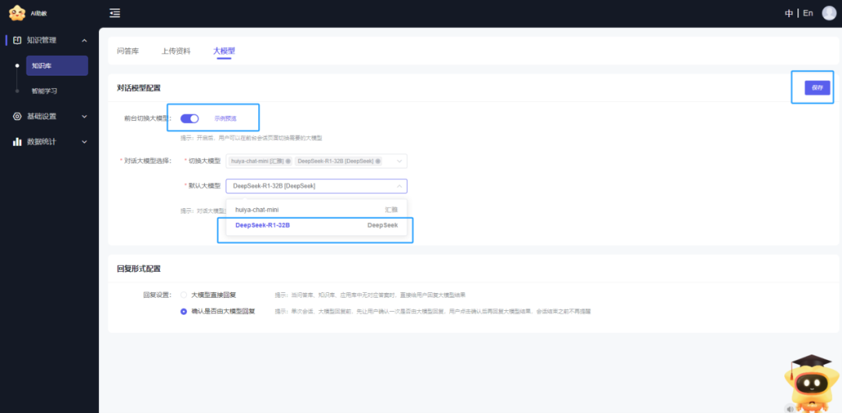Click the AI assistant logo icon

pyautogui.click(x=17, y=12)
